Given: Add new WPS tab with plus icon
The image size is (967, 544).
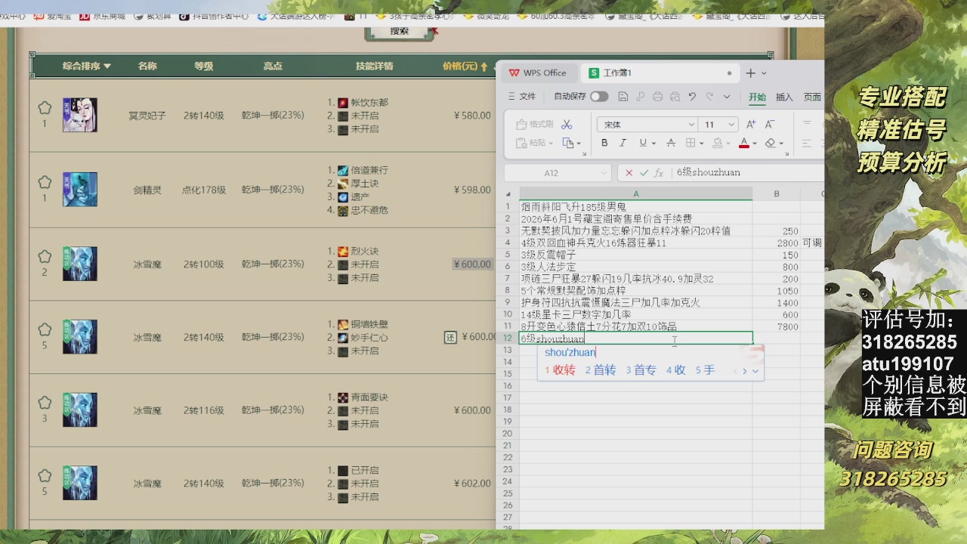Looking at the screenshot, I should click(750, 73).
